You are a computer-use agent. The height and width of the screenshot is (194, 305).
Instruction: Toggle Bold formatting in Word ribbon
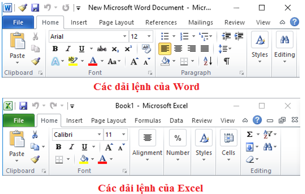click(55, 49)
